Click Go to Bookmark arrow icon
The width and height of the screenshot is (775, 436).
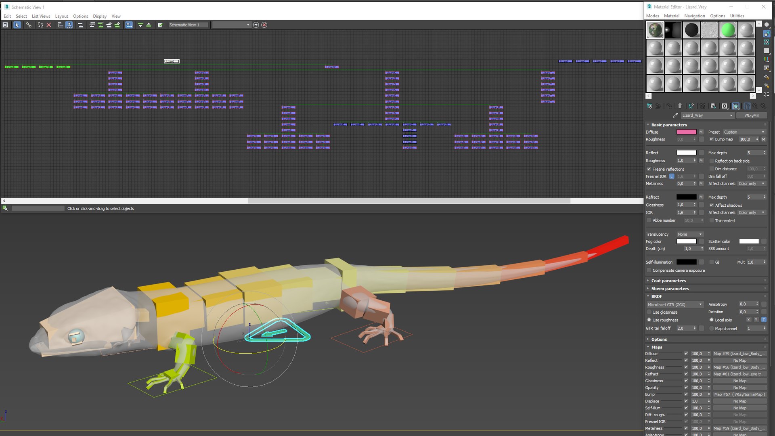click(x=256, y=25)
